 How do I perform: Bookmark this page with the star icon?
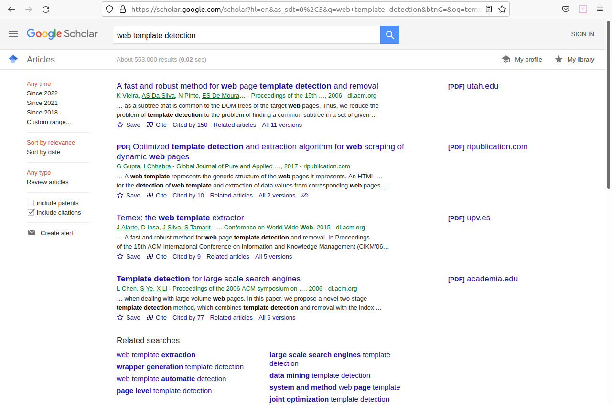pyautogui.click(x=502, y=9)
